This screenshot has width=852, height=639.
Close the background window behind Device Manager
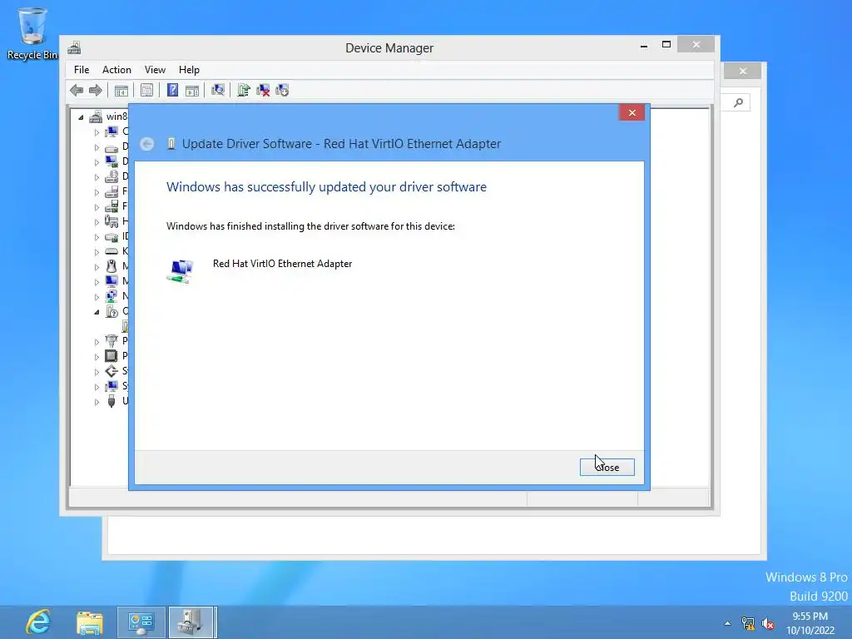(742, 72)
